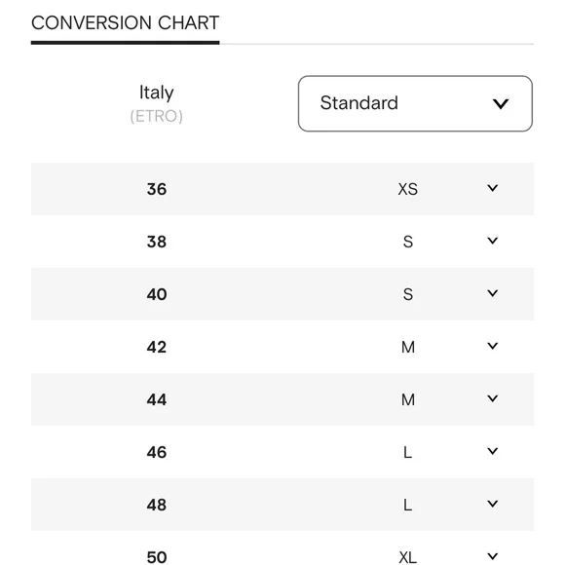Open the Standard size system dropdown

(x=415, y=103)
